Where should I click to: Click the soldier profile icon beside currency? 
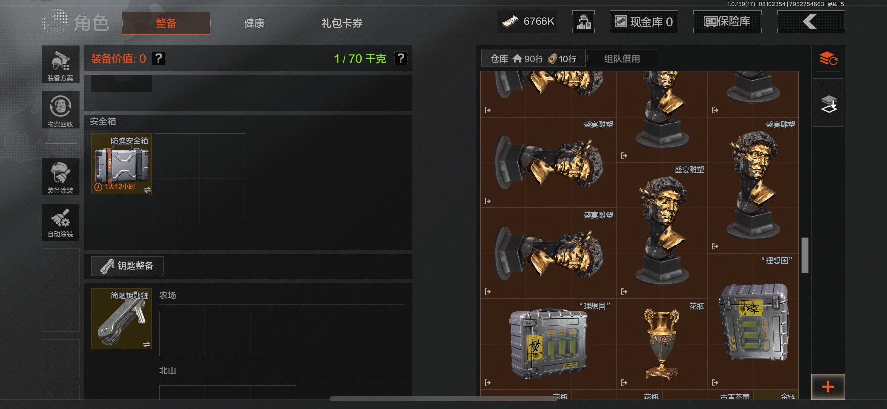pyautogui.click(x=584, y=22)
